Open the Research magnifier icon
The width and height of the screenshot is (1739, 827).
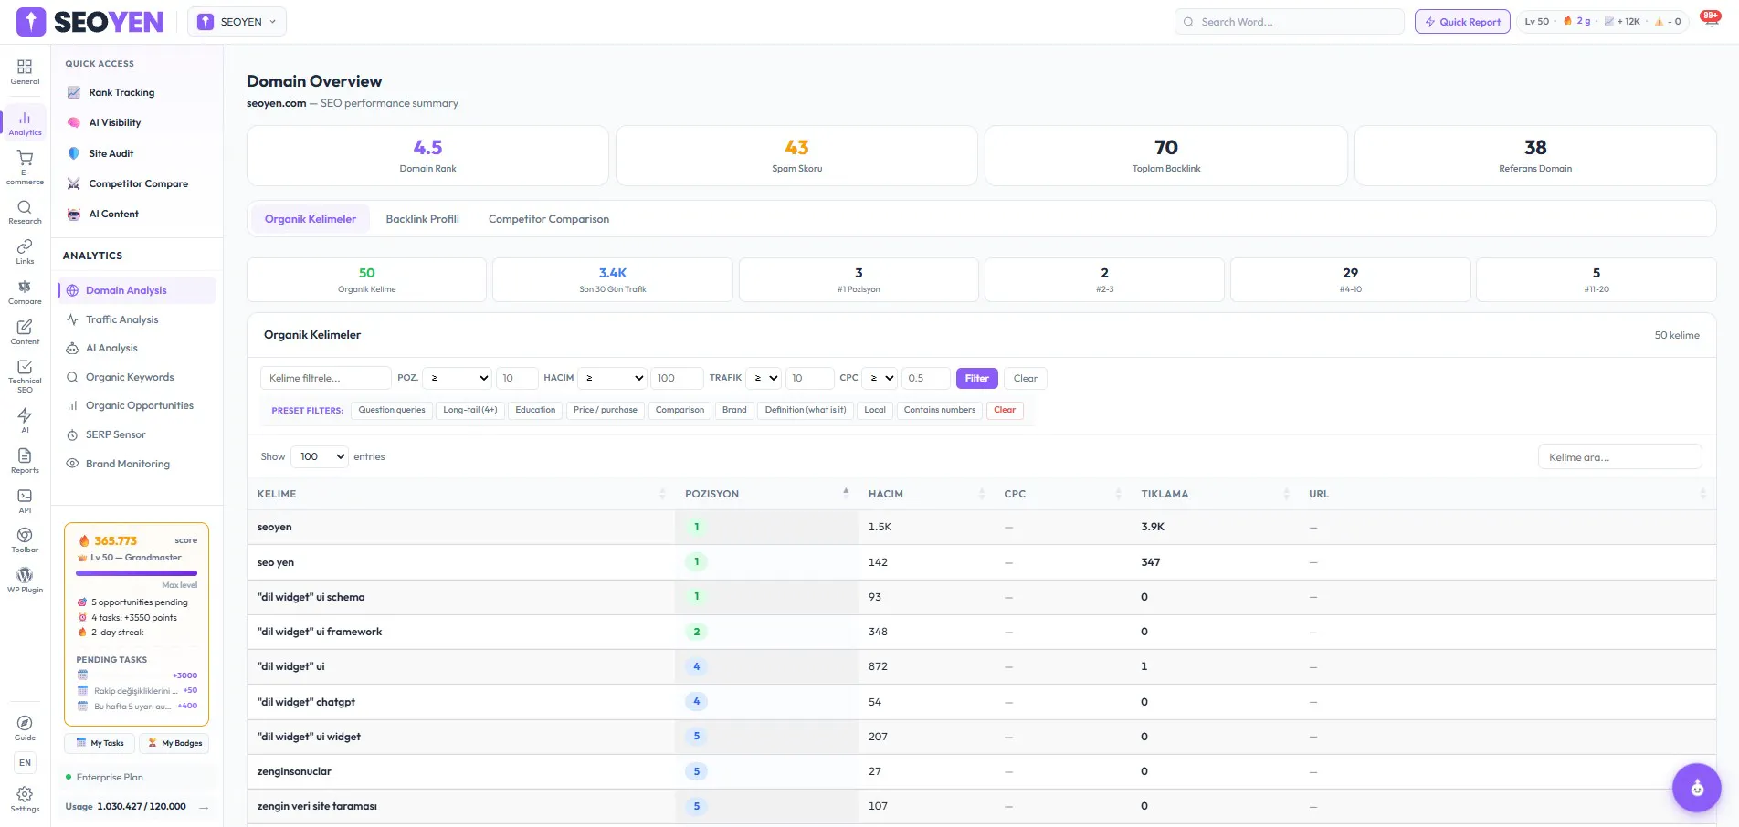25,212
